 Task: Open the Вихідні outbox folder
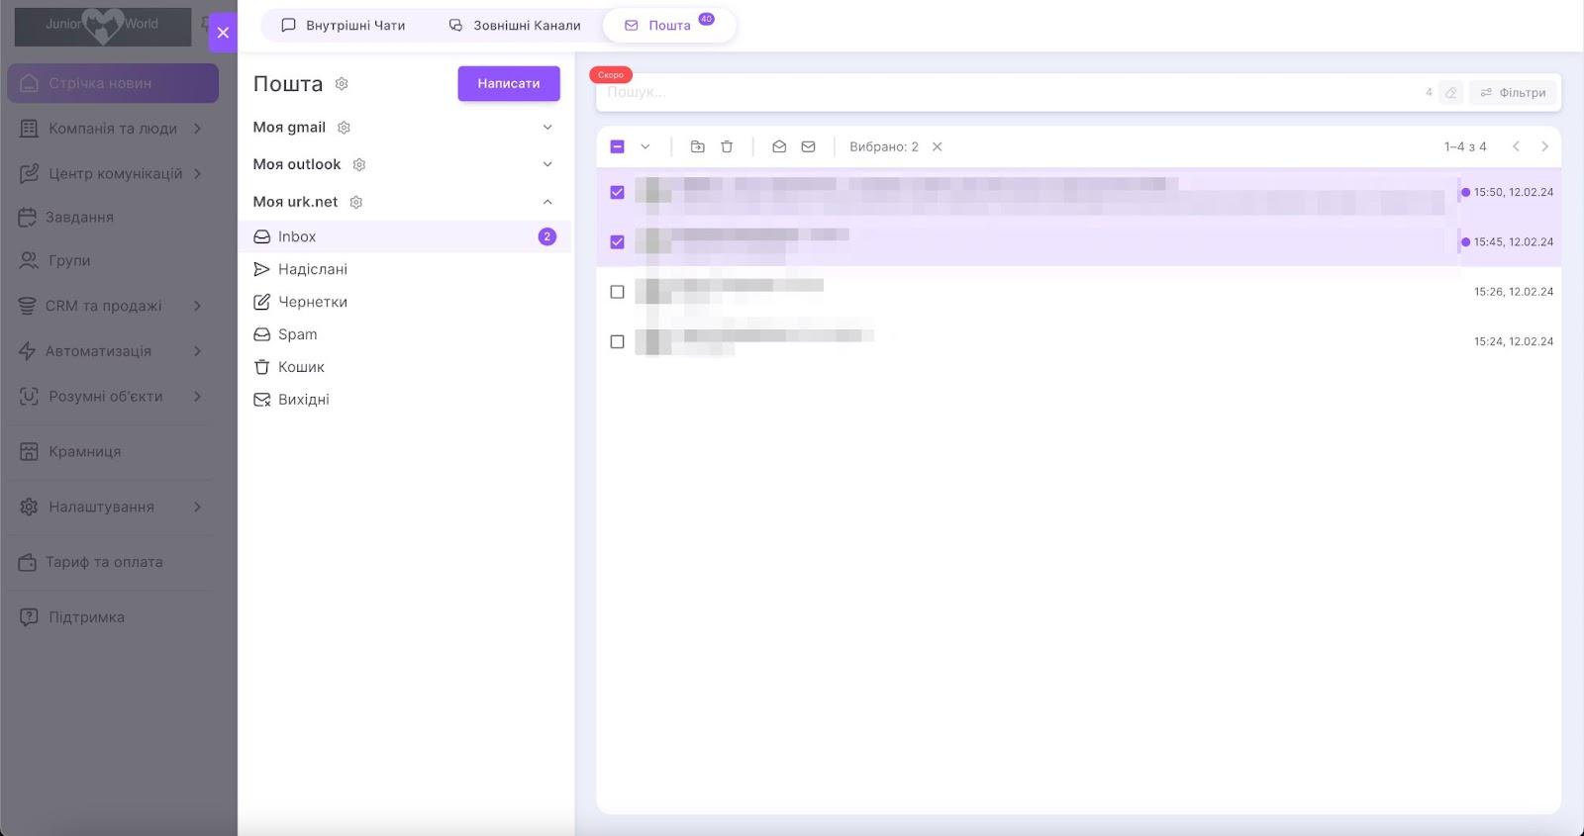pyautogui.click(x=404, y=400)
